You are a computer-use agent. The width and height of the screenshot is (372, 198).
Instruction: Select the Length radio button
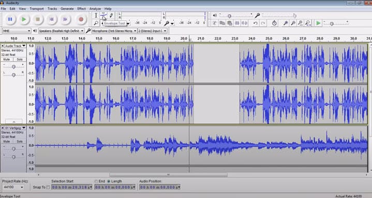[x=109, y=181]
